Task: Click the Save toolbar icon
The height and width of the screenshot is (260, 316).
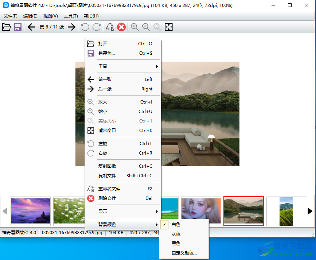Action: click(x=17, y=27)
